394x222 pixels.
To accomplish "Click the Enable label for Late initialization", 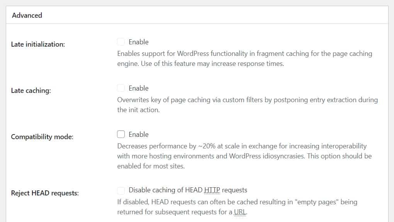I will 138,42.
